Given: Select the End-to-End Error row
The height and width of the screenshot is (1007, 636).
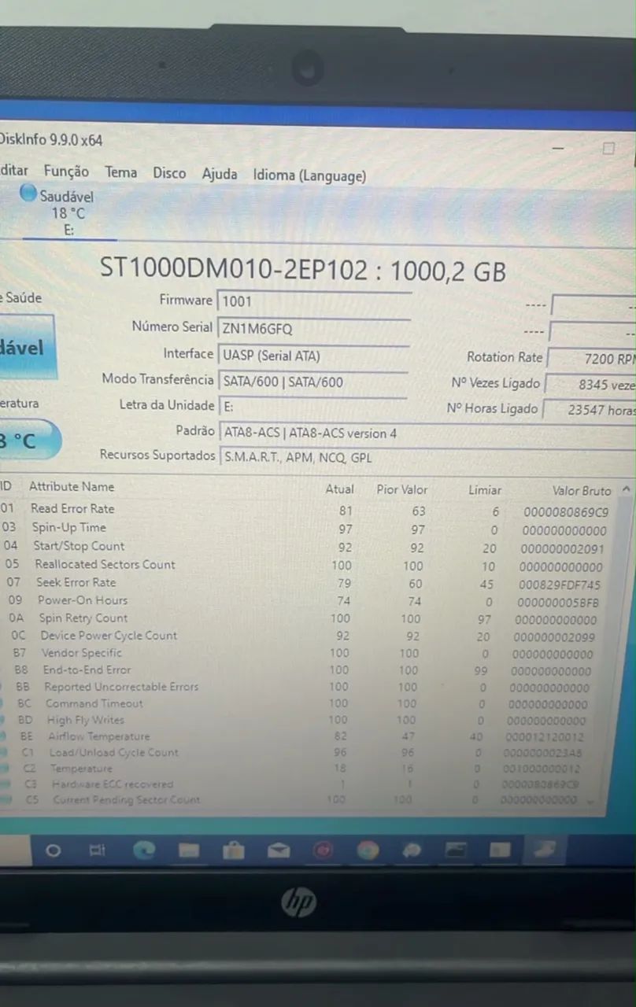Looking at the screenshot, I should pos(302,670).
